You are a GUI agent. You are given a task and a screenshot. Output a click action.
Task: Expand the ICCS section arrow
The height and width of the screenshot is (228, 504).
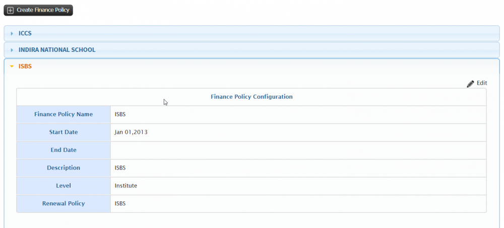tap(12, 33)
